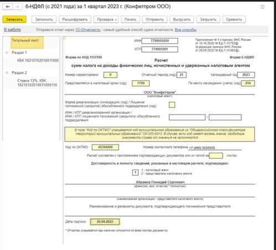Open the Ставка 13%, КБК tree item
This screenshot has width=276, height=250.
tap(37, 83)
